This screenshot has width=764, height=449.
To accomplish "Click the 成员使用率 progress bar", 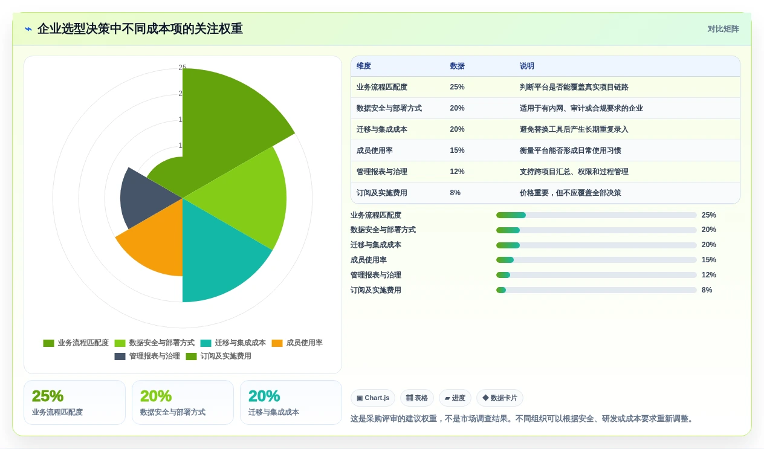I will [597, 260].
